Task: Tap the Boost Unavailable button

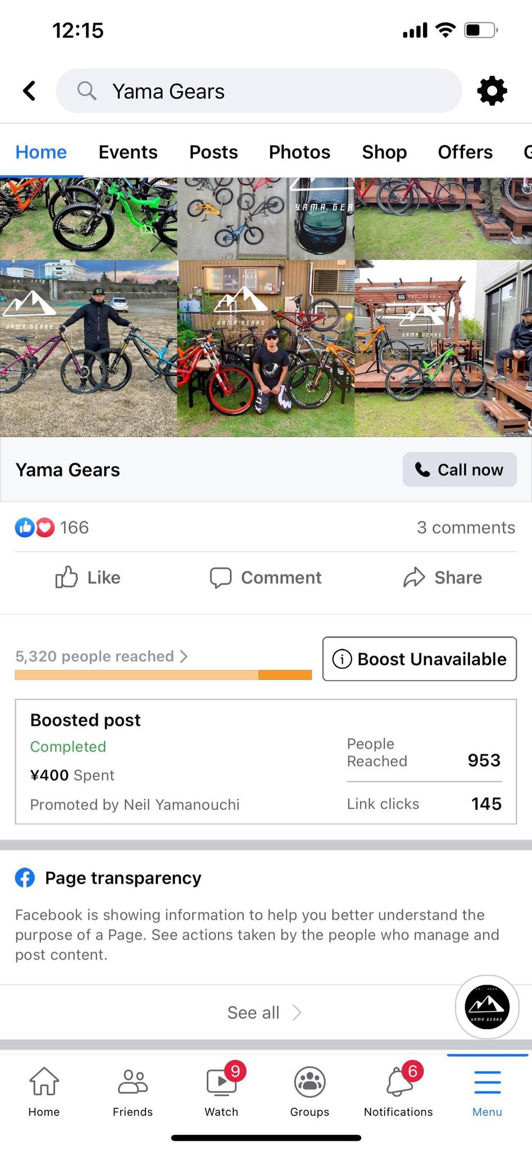Action: click(x=420, y=659)
